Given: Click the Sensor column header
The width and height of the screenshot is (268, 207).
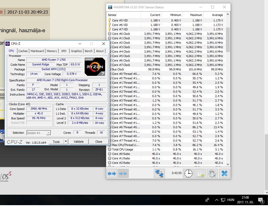Looking at the screenshot, I should coord(124,15).
